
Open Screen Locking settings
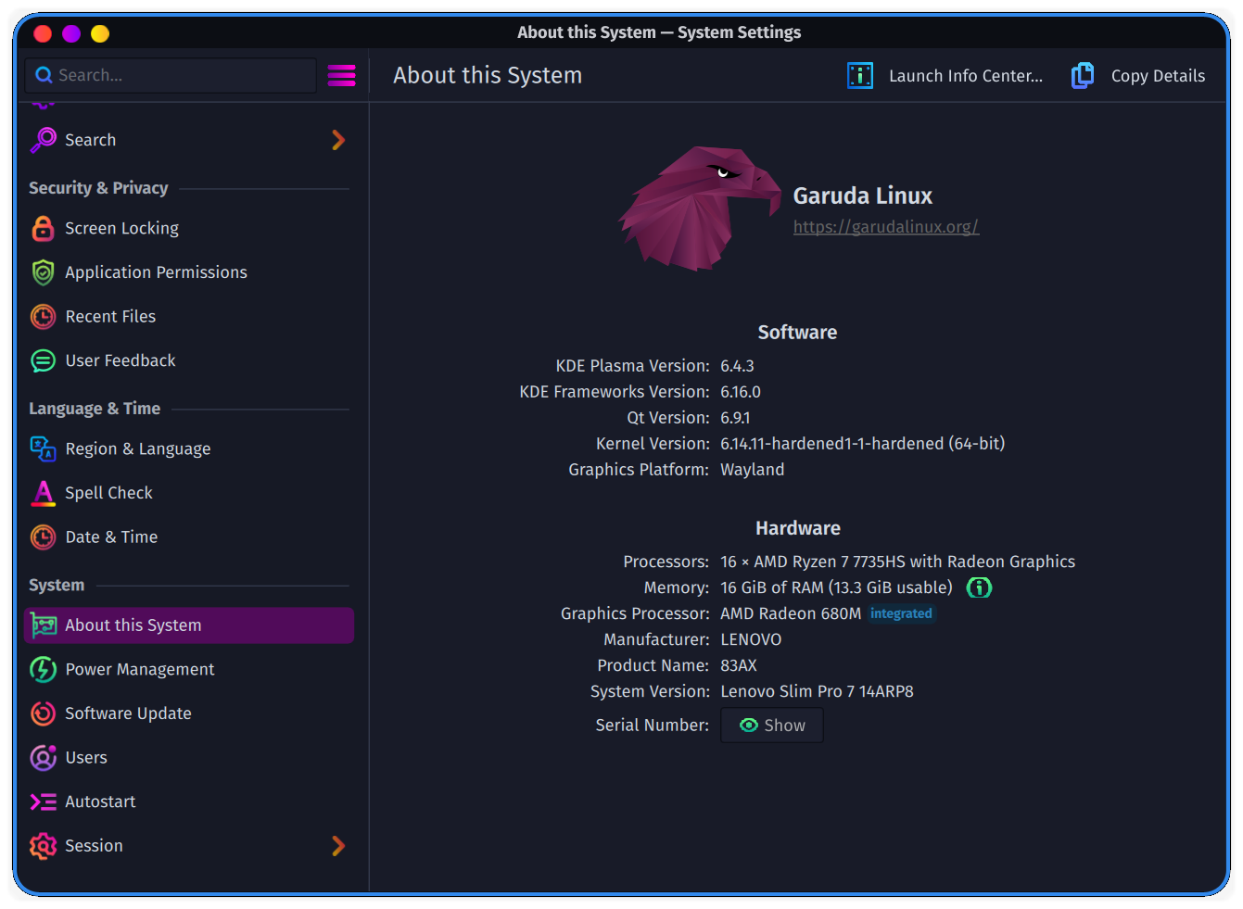(189, 228)
